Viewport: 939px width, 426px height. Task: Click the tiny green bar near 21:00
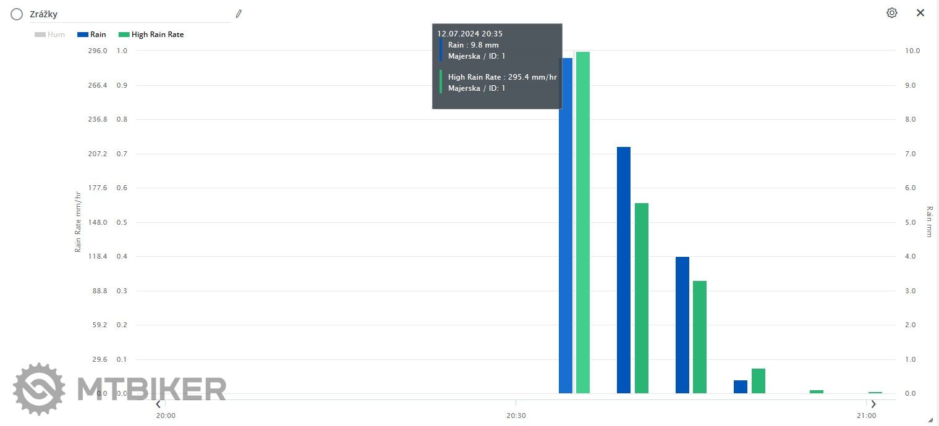pyautogui.click(x=875, y=393)
